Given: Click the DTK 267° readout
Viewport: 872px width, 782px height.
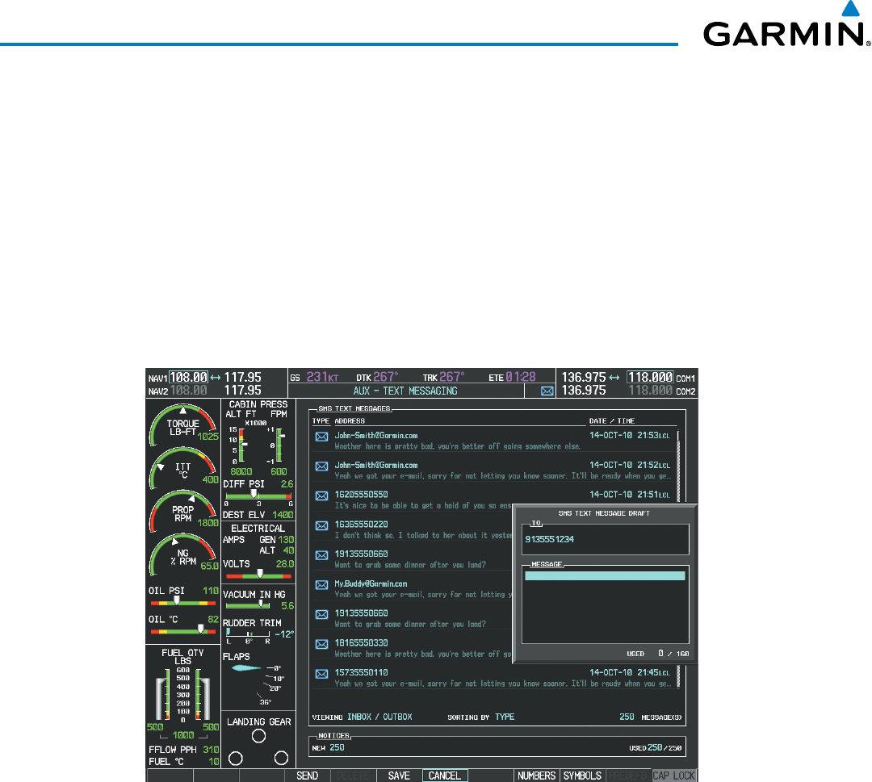Looking at the screenshot, I should pos(377,378).
